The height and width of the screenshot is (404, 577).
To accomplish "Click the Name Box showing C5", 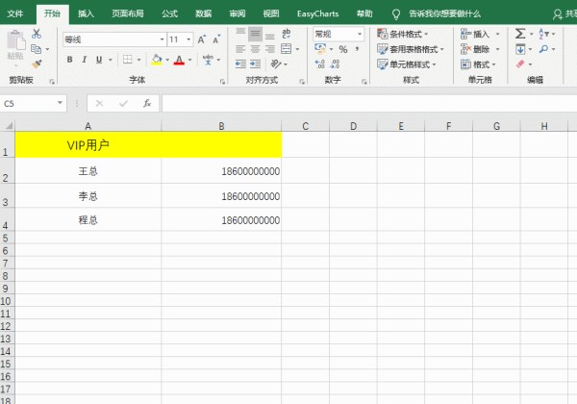I will point(29,103).
